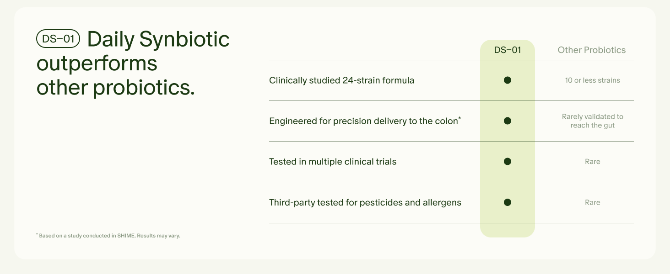Click 'other probiotics.' headline line

(115, 87)
